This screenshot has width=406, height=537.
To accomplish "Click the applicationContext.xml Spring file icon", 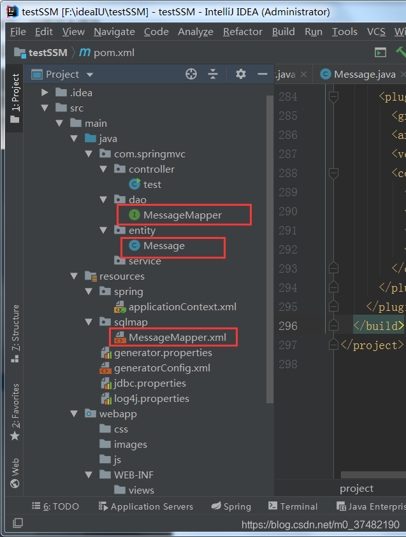I will click(120, 307).
